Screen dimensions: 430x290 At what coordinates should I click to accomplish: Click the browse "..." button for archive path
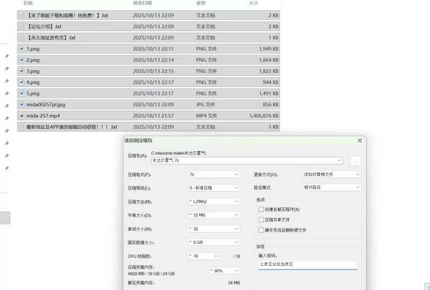[355, 161]
